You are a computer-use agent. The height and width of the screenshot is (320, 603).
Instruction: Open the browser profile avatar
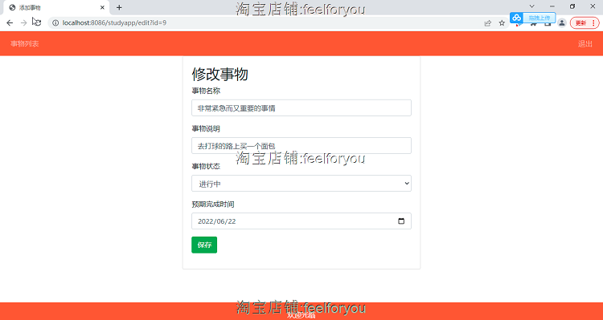[x=562, y=23]
